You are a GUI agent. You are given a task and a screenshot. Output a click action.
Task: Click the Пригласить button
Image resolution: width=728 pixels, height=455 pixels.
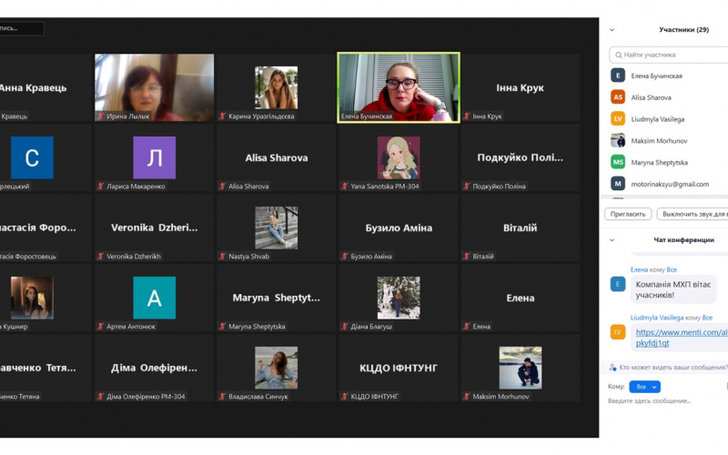[628, 214]
